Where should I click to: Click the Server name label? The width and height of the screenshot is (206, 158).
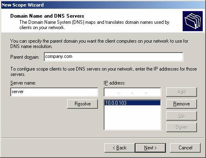click(x=23, y=83)
